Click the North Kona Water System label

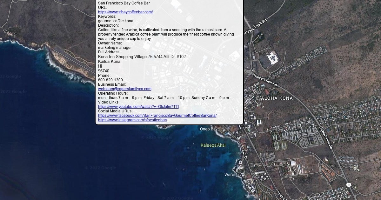[x=346, y=159]
